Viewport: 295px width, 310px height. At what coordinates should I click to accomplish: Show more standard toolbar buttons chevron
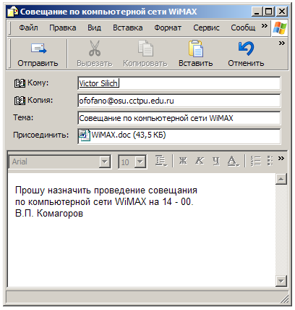click(281, 43)
